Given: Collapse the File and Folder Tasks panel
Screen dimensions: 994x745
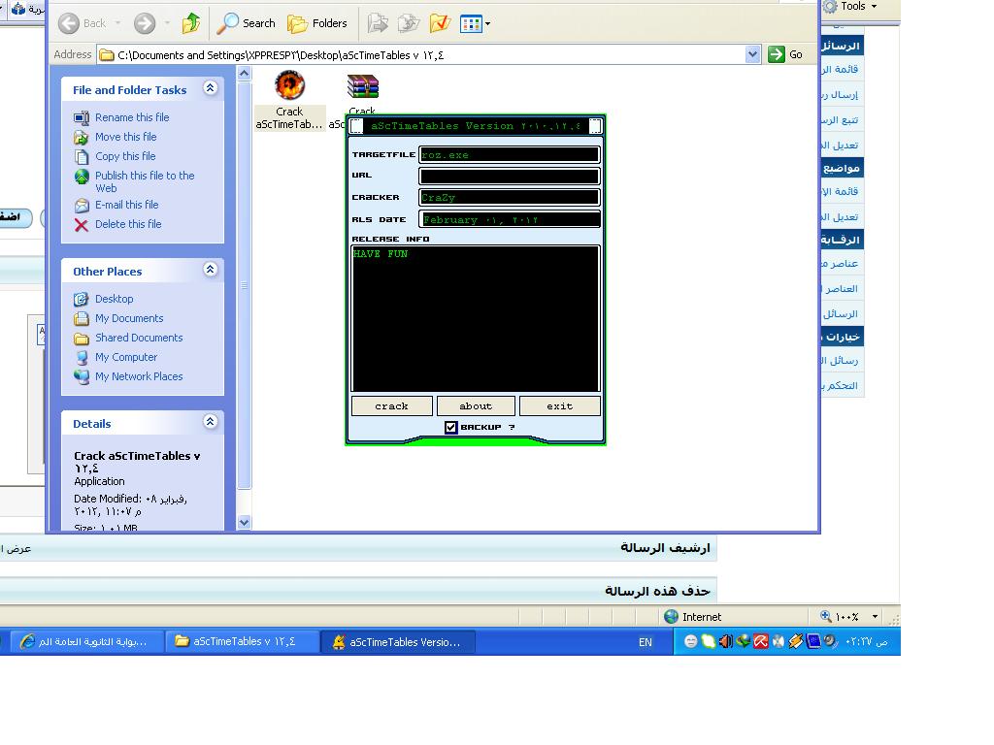Looking at the screenshot, I should 210,89.
